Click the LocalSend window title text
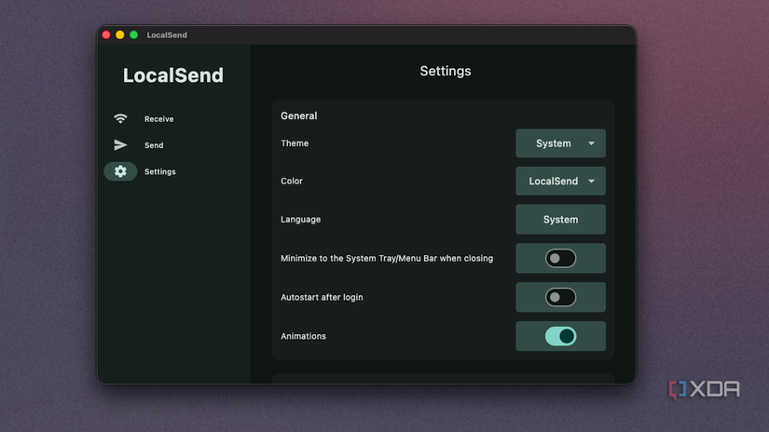Viewport: 769px width, 432px height. pos(167,34)
